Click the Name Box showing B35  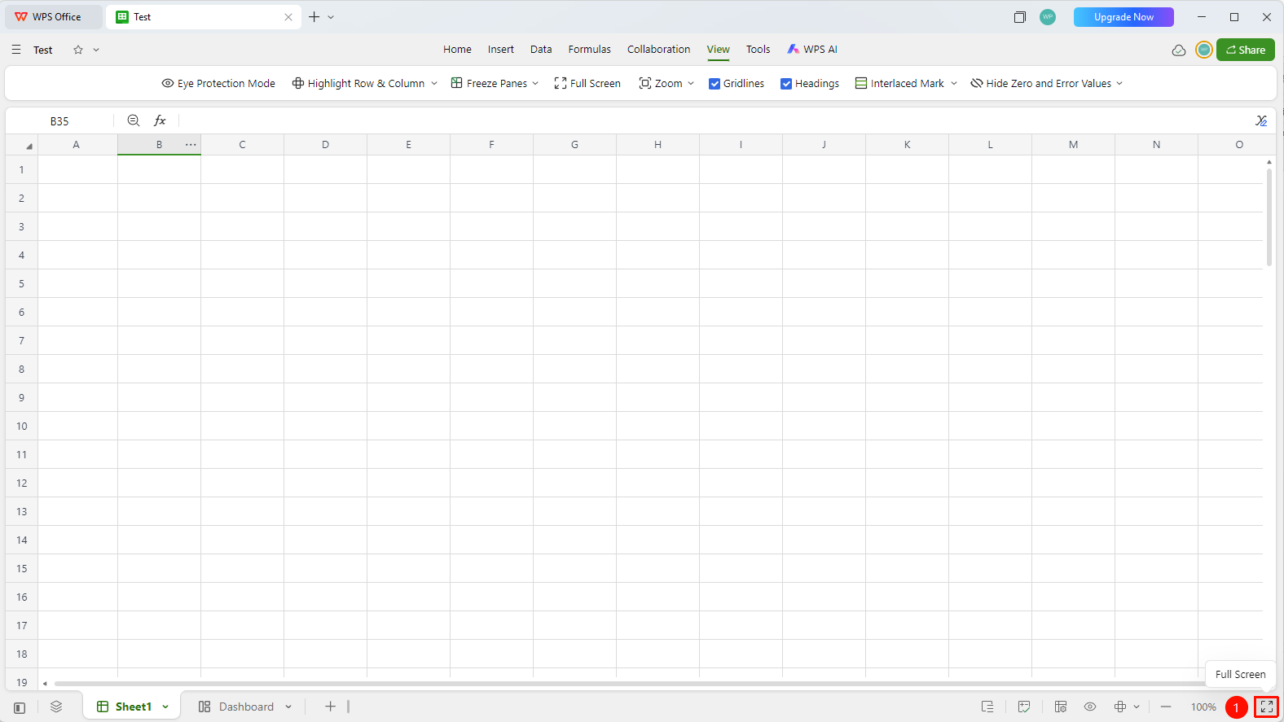59,120
